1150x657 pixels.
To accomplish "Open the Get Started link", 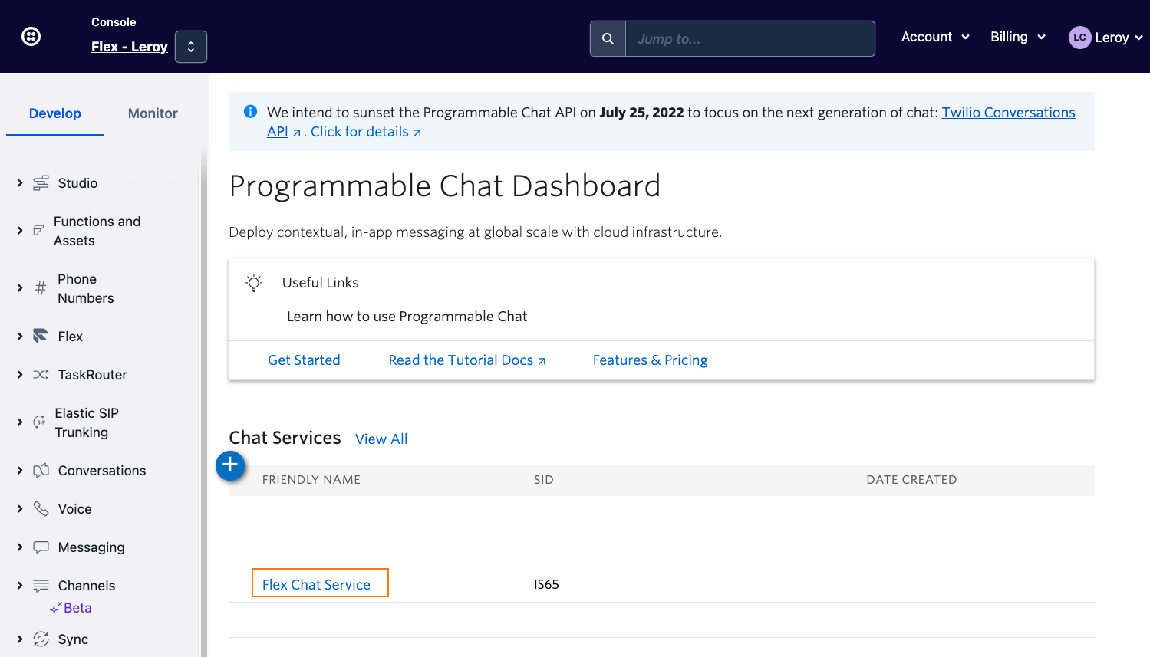I will click(304, 360).
